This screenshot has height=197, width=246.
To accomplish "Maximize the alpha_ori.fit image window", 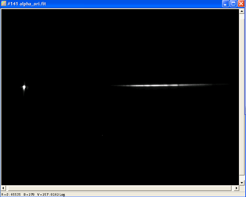I will tap(233, 4).
